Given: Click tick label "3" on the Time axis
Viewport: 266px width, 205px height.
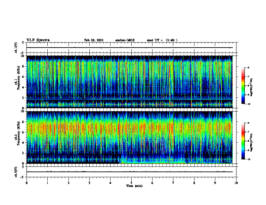Looking at the screenshot, I should point(89,183).
